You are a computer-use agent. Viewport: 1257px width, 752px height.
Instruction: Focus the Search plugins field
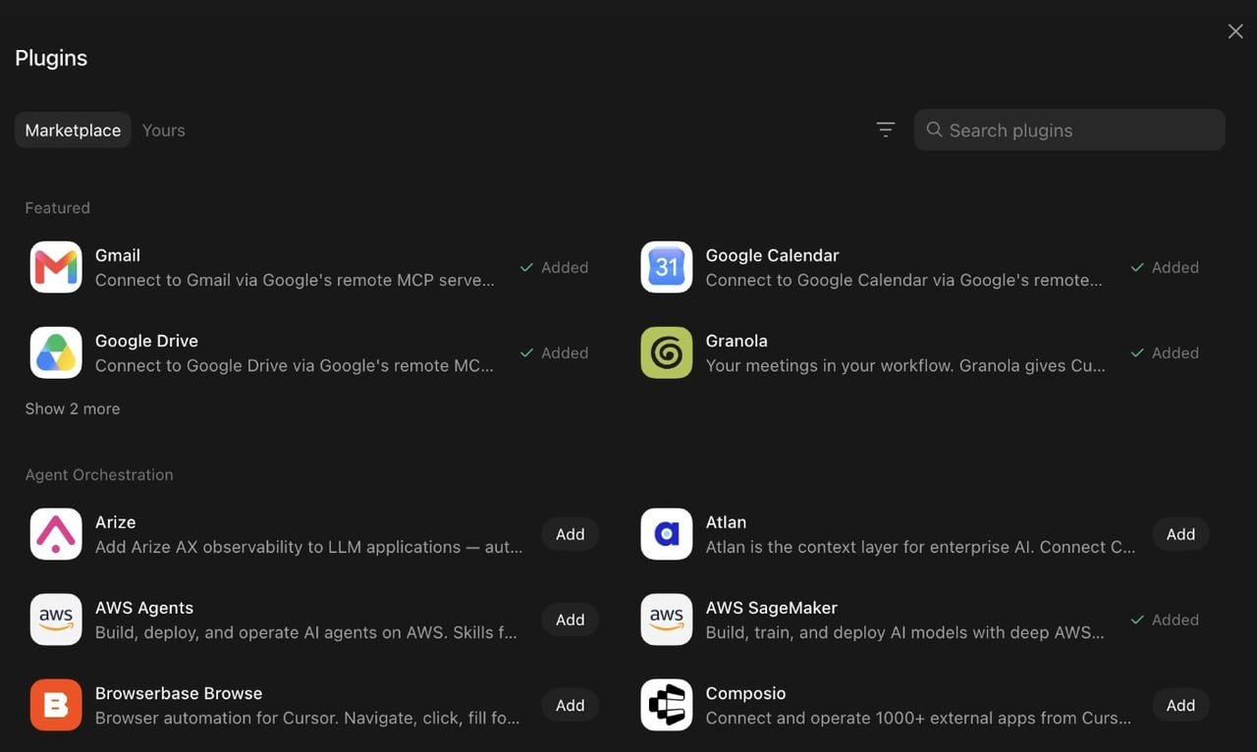[x=1069, y=130]
